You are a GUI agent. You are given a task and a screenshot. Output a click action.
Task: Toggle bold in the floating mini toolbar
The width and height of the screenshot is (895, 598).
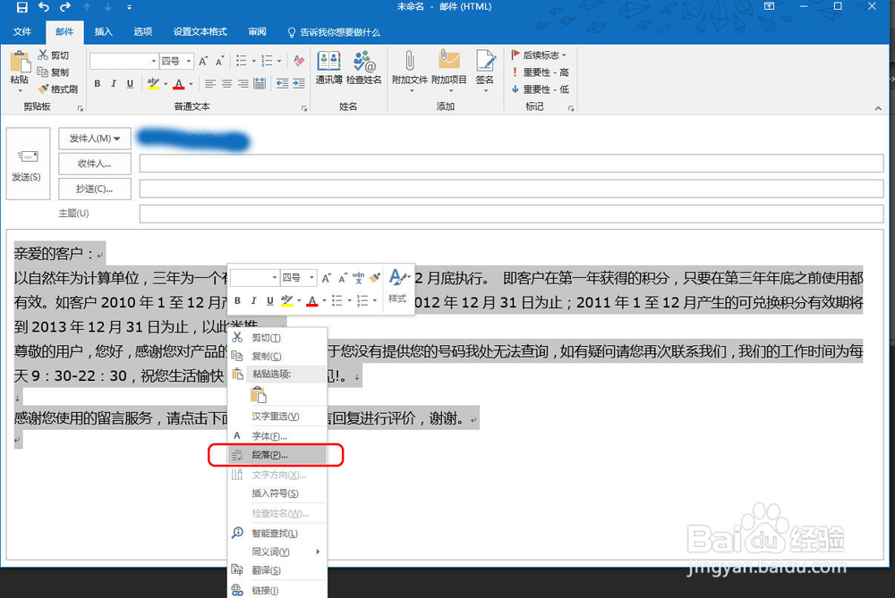(x=237, y=301)
